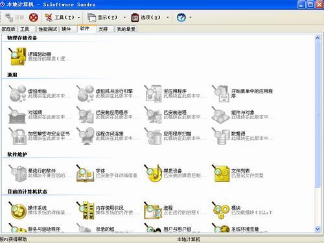Open the 虚拟机与运行引擎 module icon

tap(85, 93)
